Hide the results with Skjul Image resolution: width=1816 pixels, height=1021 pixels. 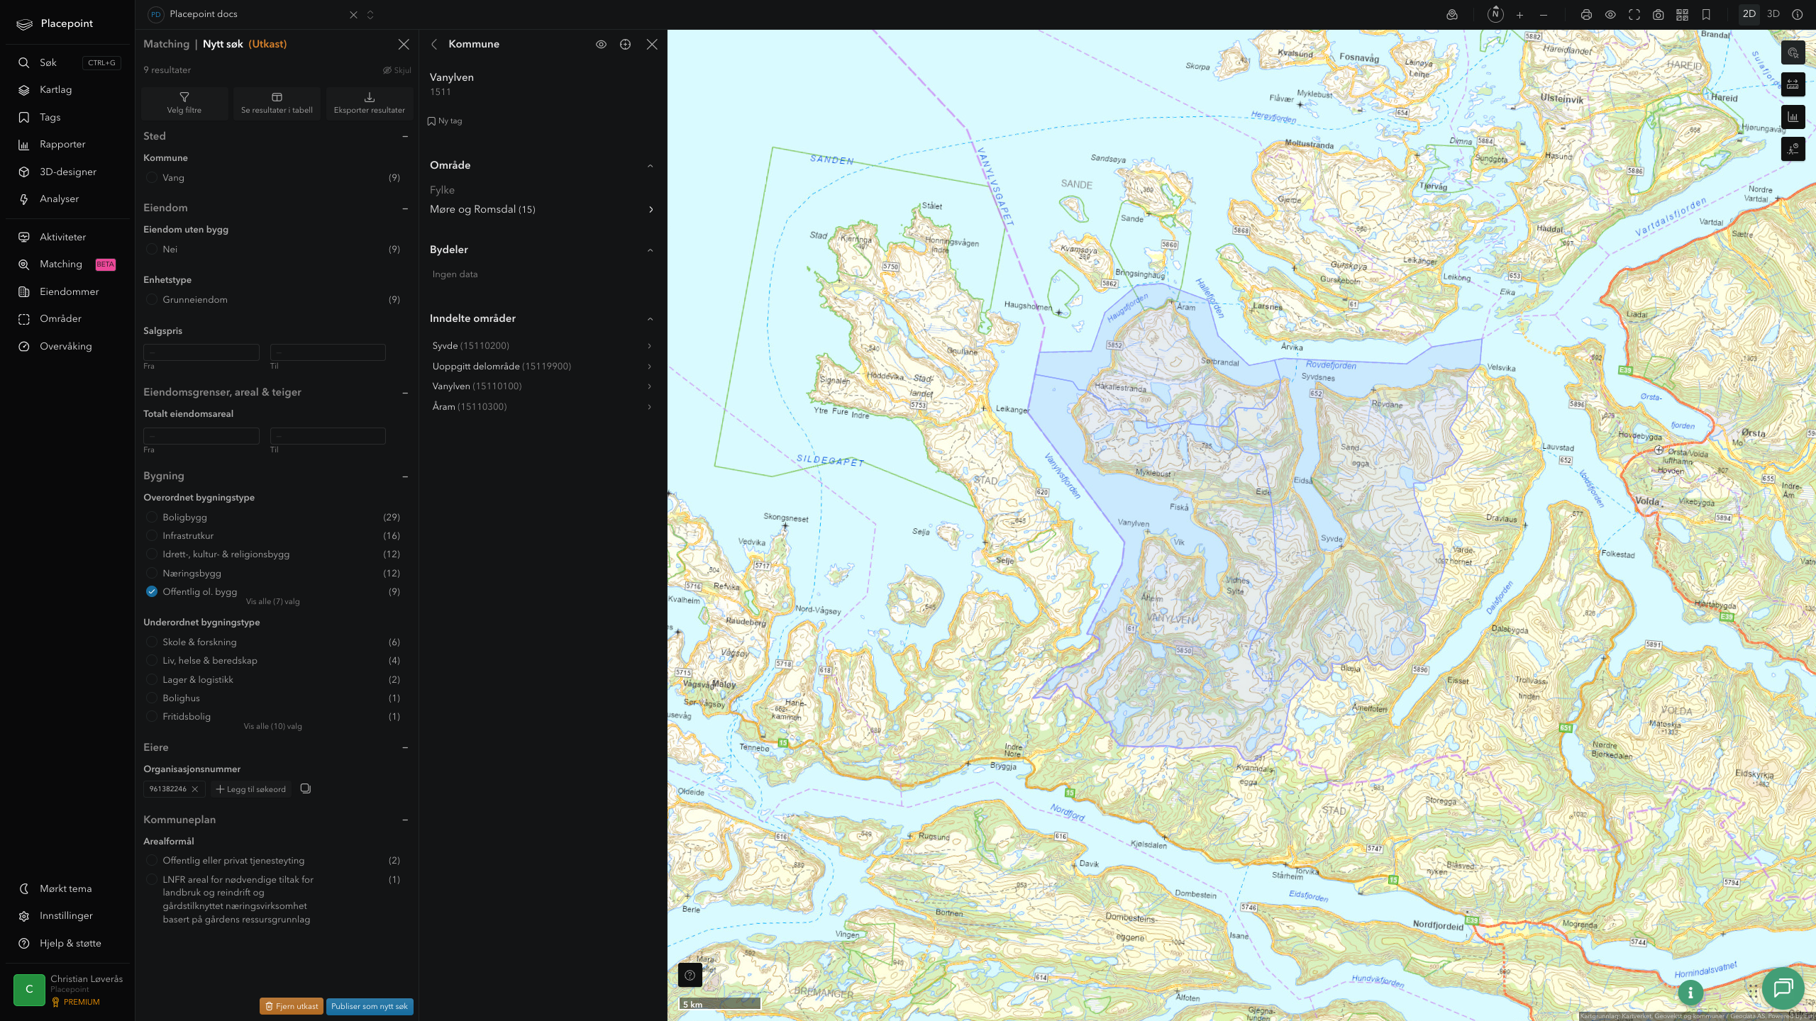coord(397,70)
